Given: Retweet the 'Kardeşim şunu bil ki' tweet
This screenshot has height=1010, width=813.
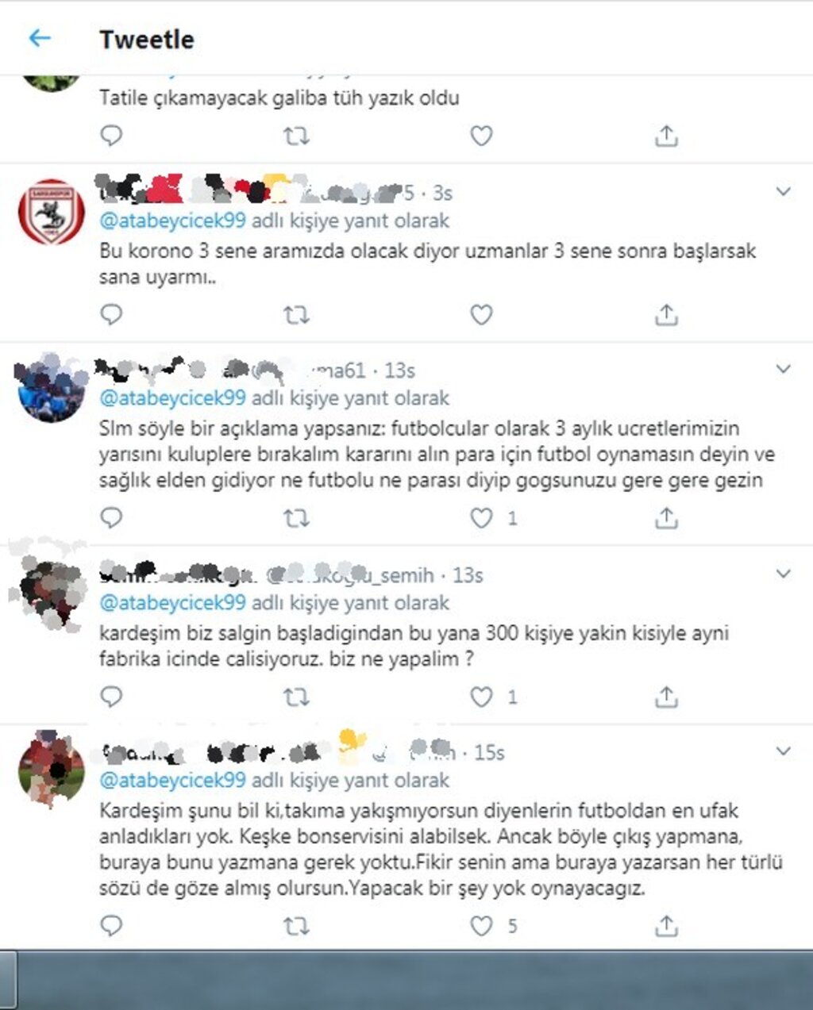Looking at the screenshot, I should [x=296, y=926].
